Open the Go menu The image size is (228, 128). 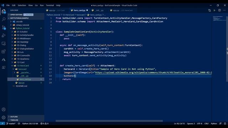36,5
